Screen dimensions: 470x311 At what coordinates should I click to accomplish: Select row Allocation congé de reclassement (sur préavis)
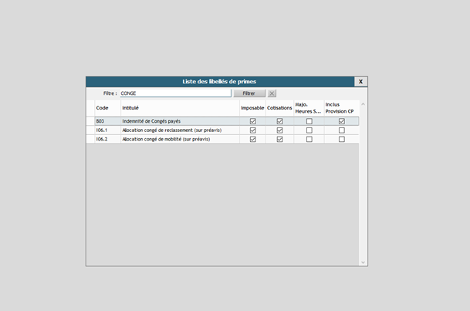(223, 130)
